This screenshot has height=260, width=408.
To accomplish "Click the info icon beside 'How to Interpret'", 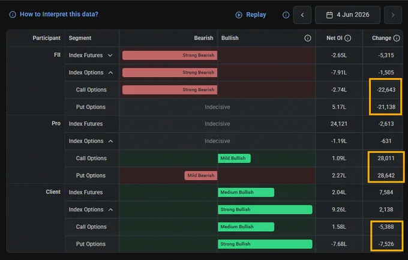I will coord(13,14).
